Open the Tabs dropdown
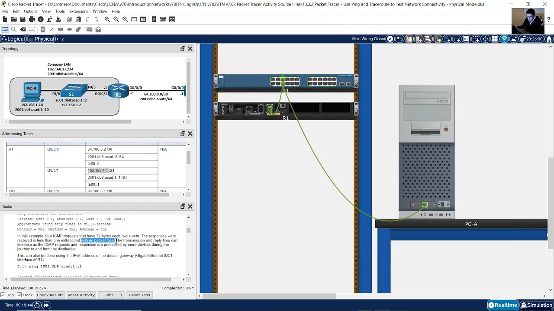This screenshot has height=311, width=554. [x=111, y=295]
